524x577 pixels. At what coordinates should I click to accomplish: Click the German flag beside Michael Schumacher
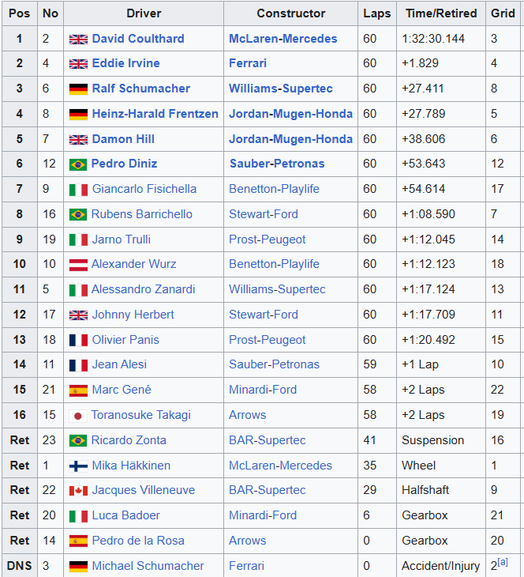(x=78, y=567)
